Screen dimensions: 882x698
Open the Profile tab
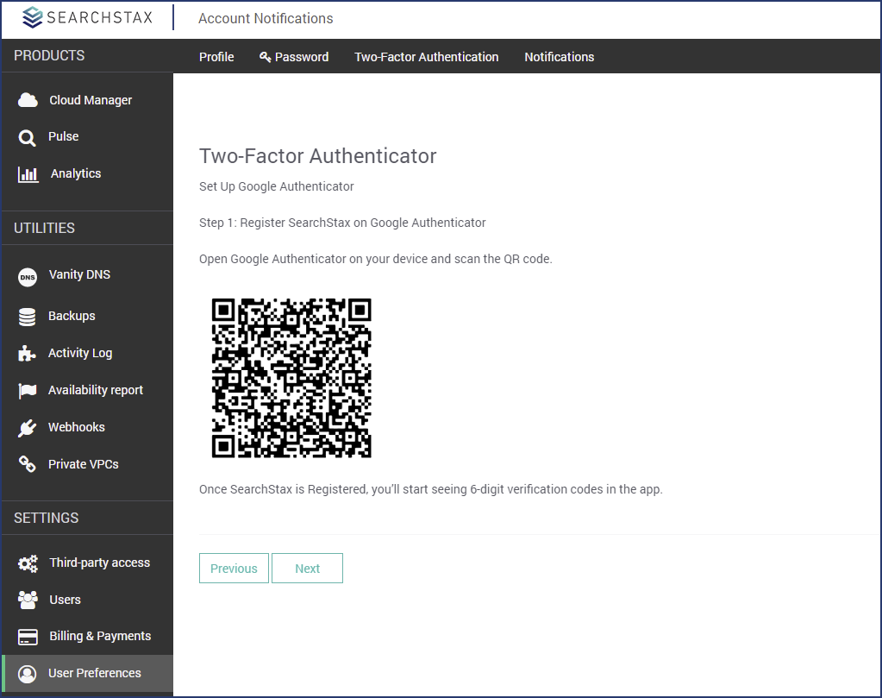[x=216, y=57]
